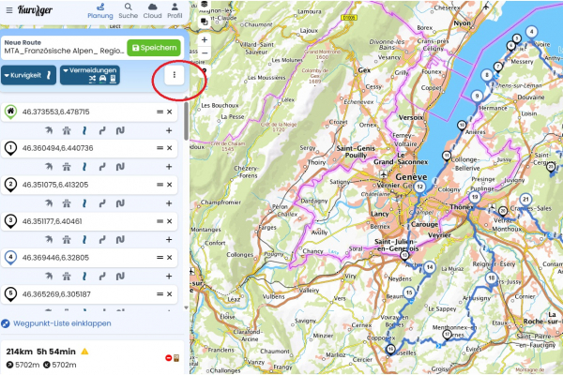Add a waypoint after the start point

point(170,130)
